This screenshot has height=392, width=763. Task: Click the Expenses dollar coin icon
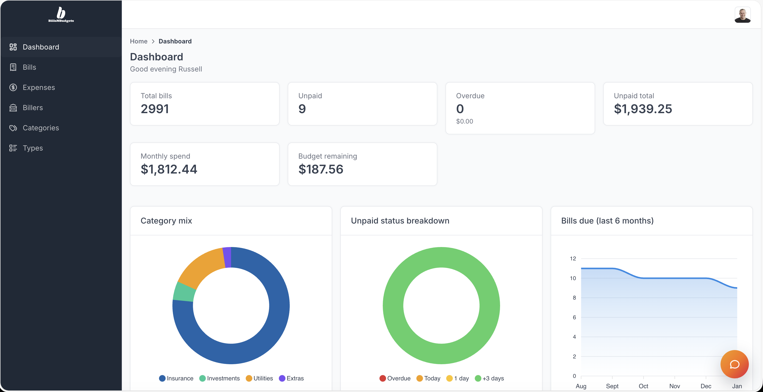click(13, 87)
